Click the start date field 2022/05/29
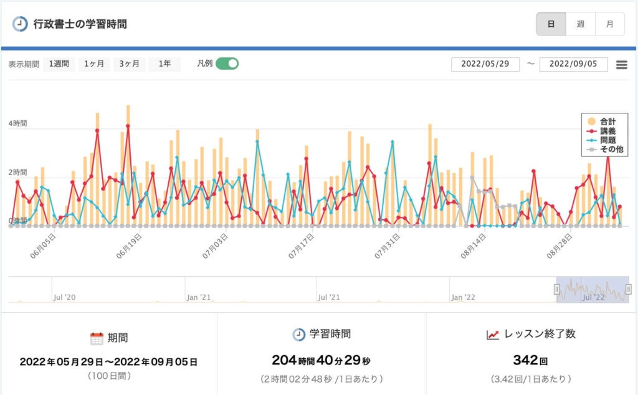Screen dimensions: 638x395 click(485, 64)
